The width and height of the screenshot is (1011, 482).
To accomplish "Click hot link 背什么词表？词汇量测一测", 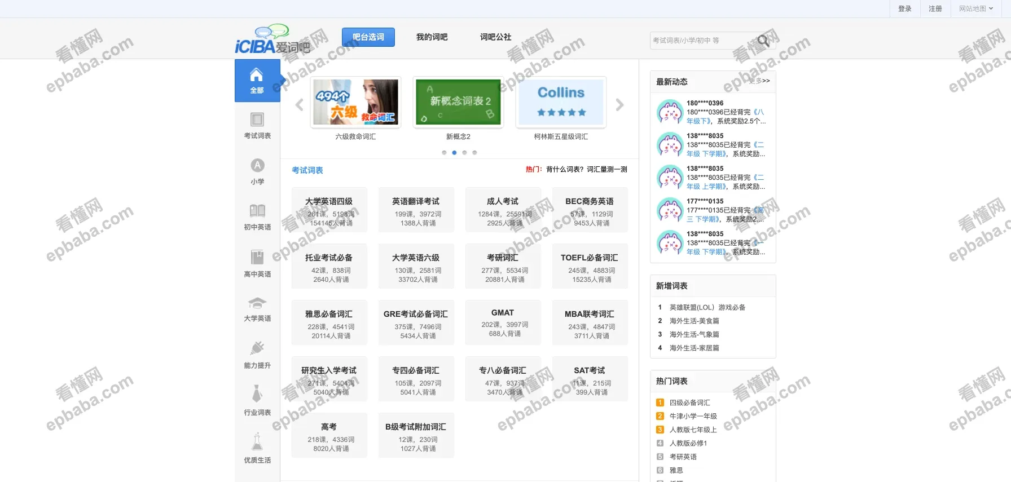I will pyautogui.click(x=587, y=170).
